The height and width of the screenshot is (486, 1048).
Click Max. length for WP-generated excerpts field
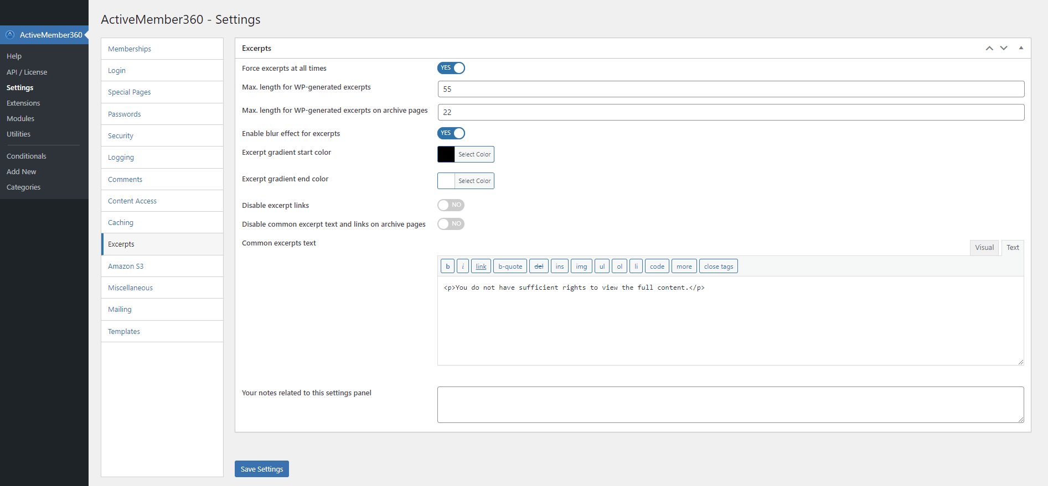(x=731, y=89)
